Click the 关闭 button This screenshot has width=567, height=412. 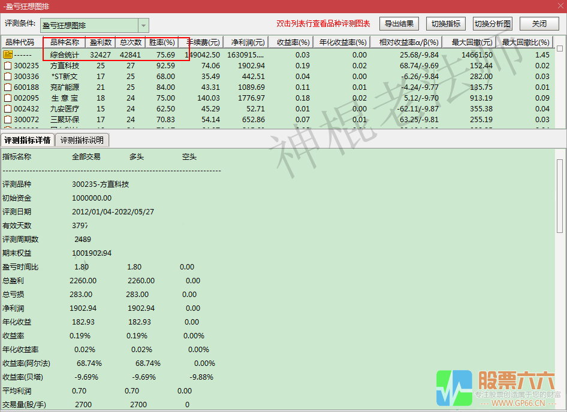(539, 24)
